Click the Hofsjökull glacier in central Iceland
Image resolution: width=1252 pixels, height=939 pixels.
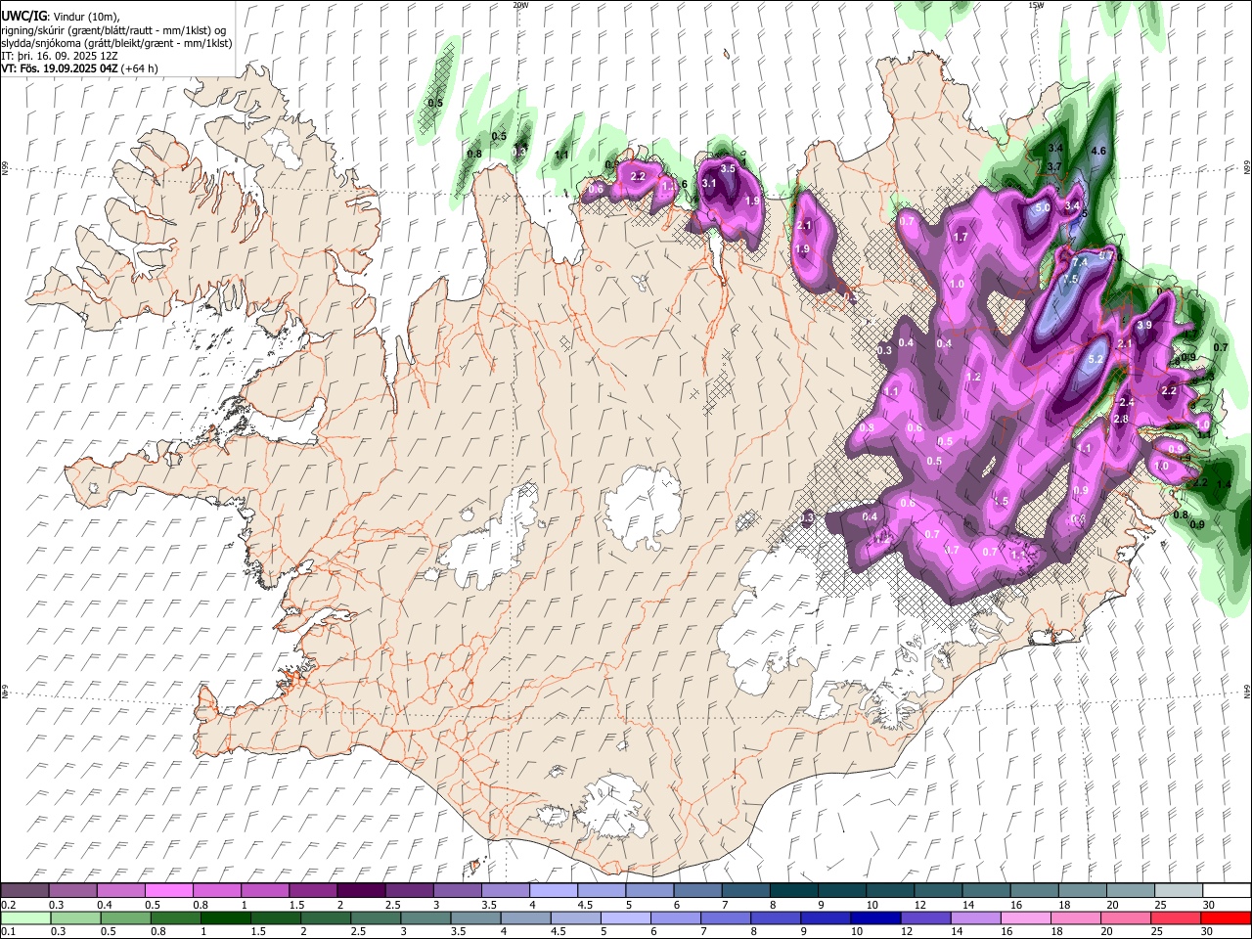click(x=643, y=507)
